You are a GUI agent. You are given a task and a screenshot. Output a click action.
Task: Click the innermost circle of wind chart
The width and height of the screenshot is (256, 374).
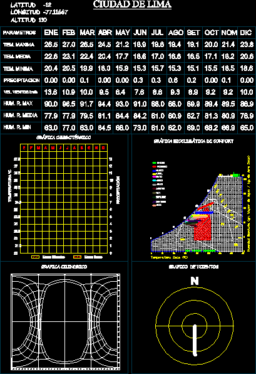click(195, 326)
